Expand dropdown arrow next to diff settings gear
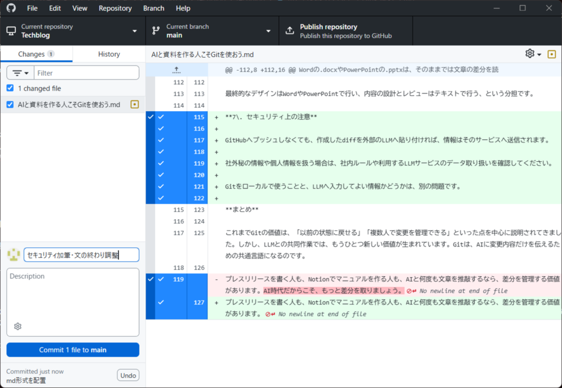Screen dimensions: 562x388 point(539,54)
